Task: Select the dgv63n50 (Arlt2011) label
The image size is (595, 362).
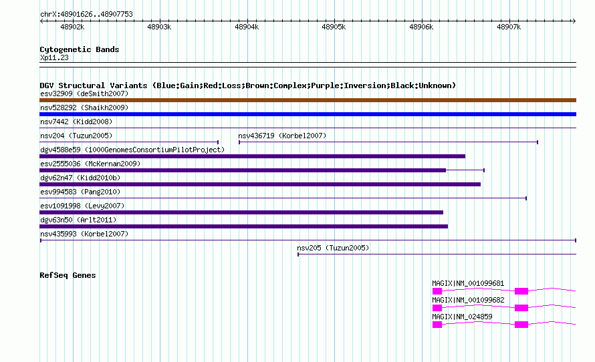Action: tap(78, 220)
